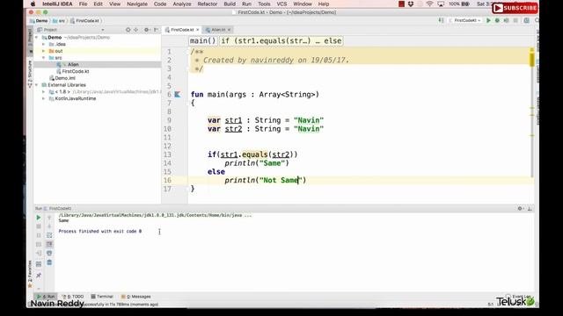
Task: Click the YouTube Subscribe button
Action: [515, 8]
